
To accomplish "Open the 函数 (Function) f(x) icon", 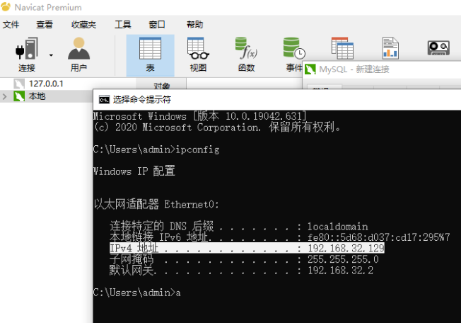I will [246, 49].
